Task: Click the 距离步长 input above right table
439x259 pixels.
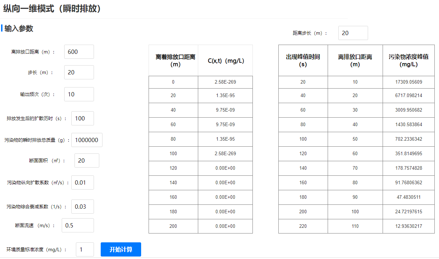Action: pos(353,33)
